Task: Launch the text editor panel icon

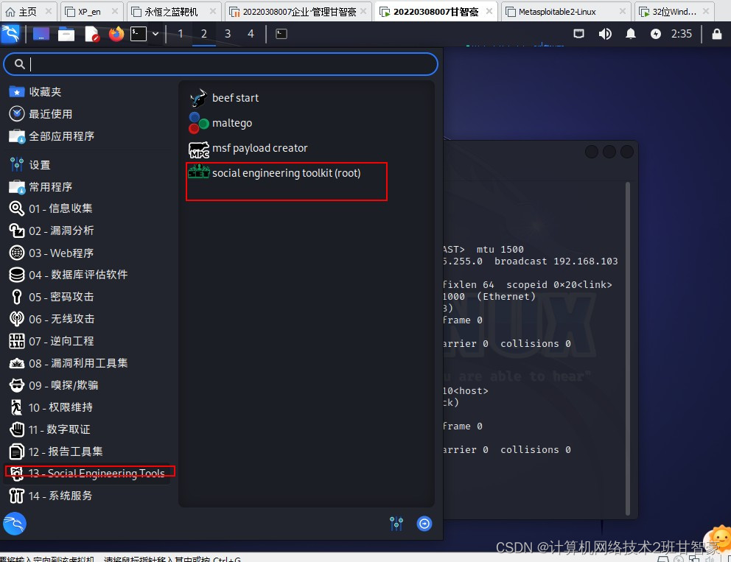Action: (x=92, y=34)
